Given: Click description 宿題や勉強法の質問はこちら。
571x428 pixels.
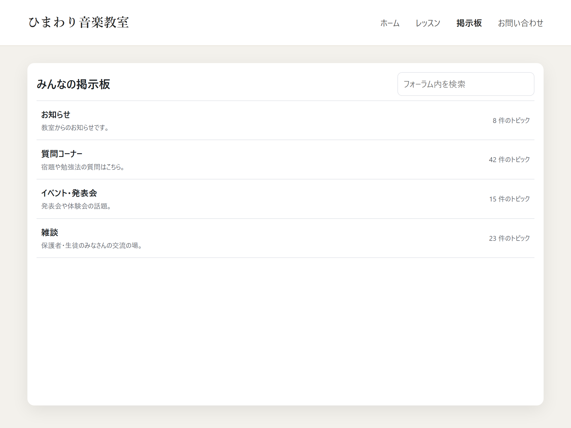Looking at the screenshot, I should 83,167.
